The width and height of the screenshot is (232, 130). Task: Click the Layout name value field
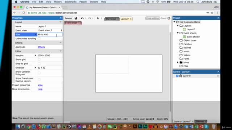50,26
